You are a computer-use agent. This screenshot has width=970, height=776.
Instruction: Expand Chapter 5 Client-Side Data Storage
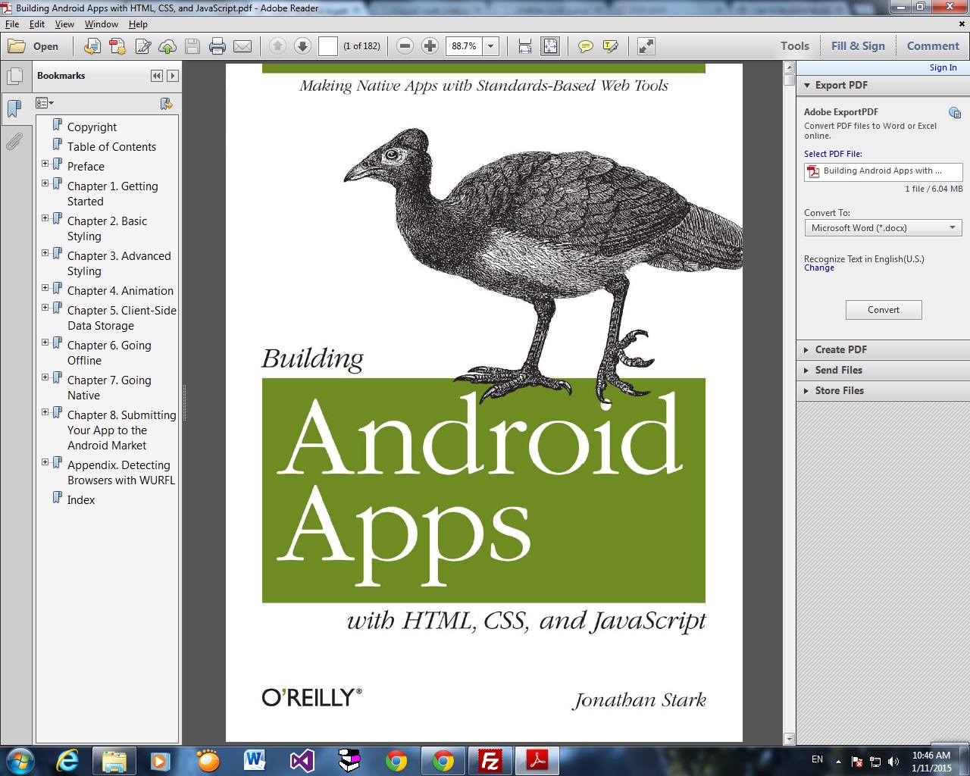pos(45,308)
